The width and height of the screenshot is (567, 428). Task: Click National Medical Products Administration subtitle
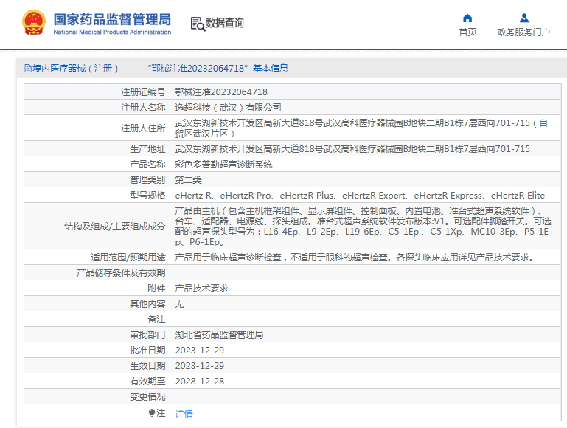click(113, 32)
